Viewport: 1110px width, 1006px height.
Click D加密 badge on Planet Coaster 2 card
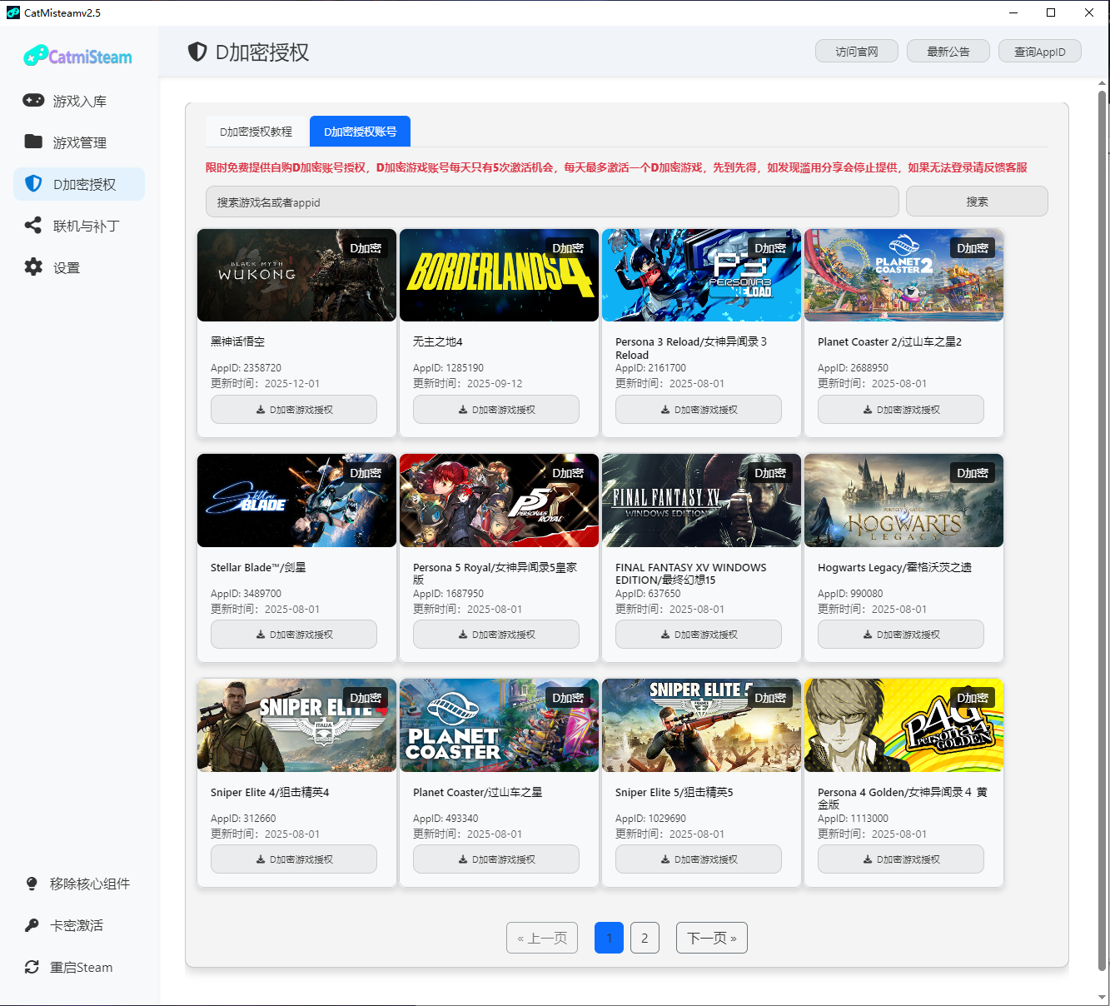coord(973,248)
